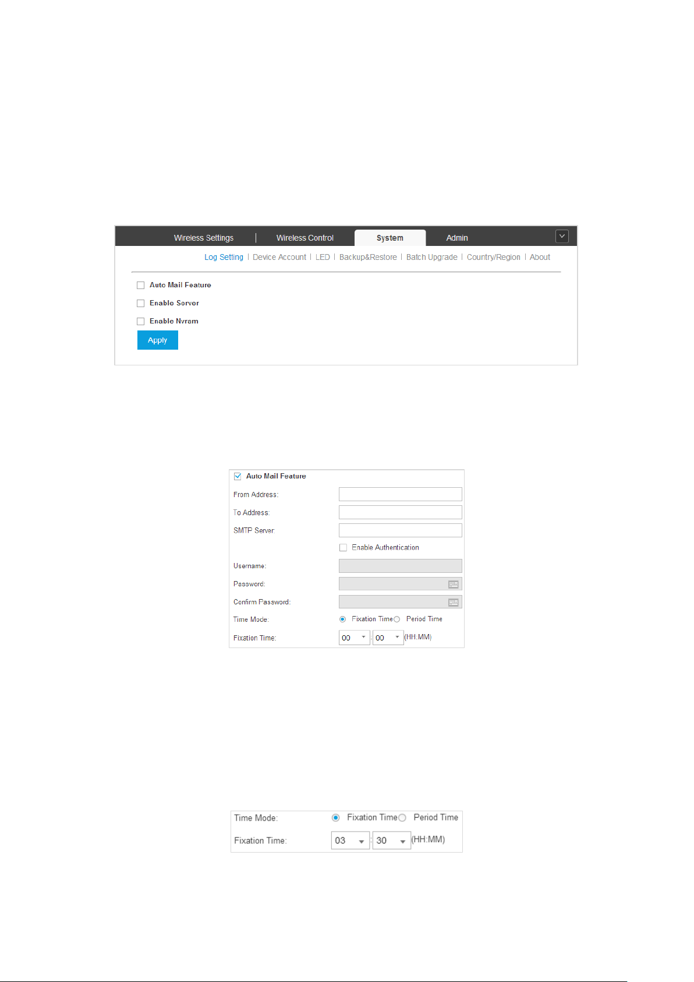
Task: Open the hour dropdown showing 03
Action: tap(350, 840)
